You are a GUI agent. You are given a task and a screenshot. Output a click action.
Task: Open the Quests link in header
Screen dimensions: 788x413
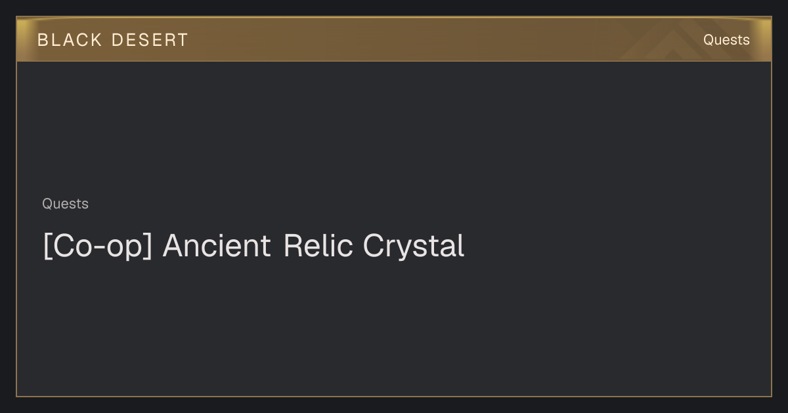click(x=726, y=40)
